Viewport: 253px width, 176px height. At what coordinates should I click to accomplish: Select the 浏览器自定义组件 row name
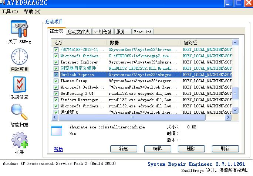[x=78, y=68]
